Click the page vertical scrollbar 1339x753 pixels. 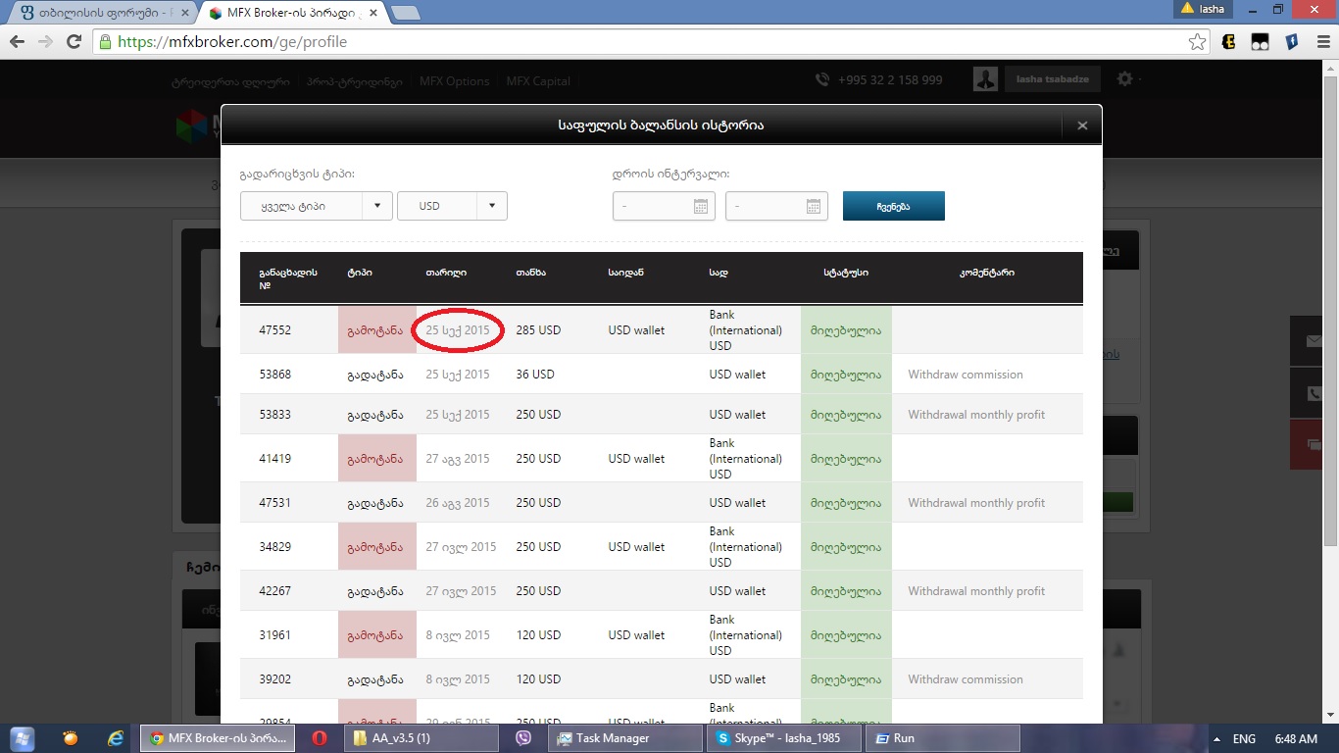click(1330, 294)
